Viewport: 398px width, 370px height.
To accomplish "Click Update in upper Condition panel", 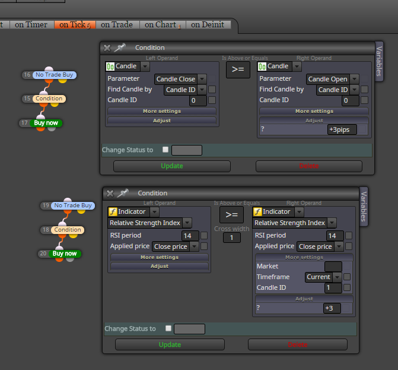I will pos(172,166).
